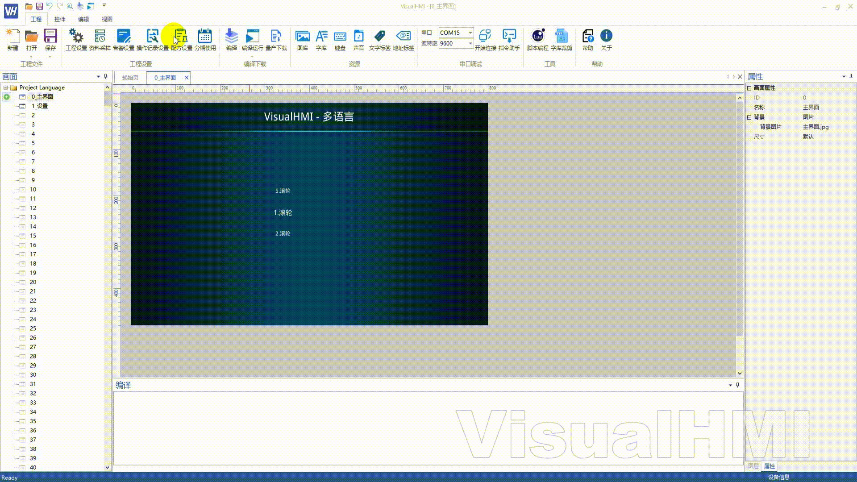Open 分期使用 installment usage
This screenshot has width=857, height=482.
205,40
